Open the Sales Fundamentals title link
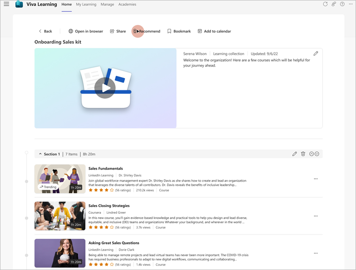Screen dimensions: 356x270 coord(106,168)
